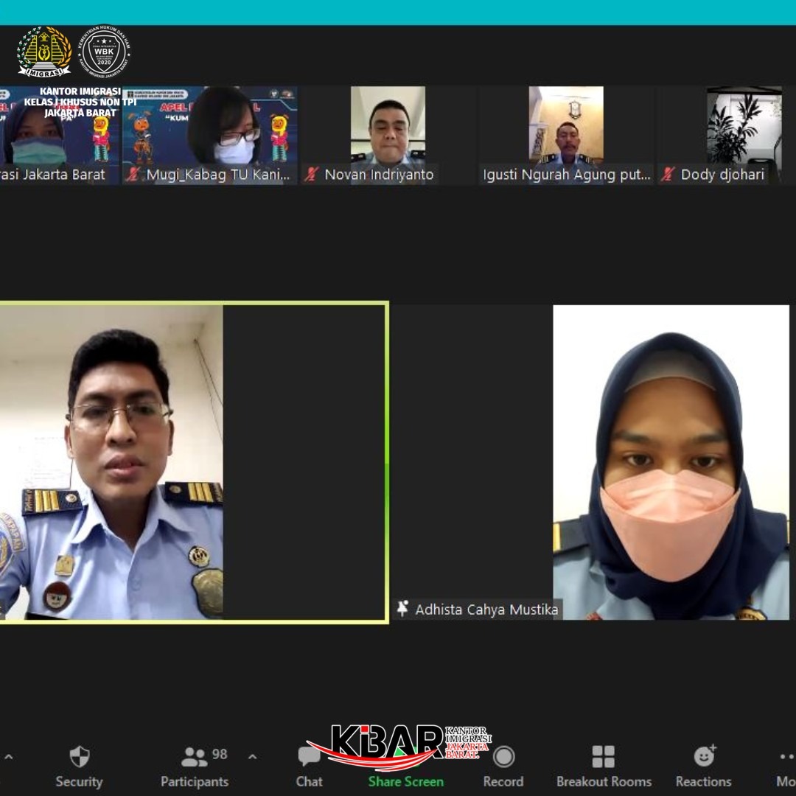The width and height of the screenshot is (796, 796).
Task: Expand the caret left of Security
Action: [x=9, y=757]
